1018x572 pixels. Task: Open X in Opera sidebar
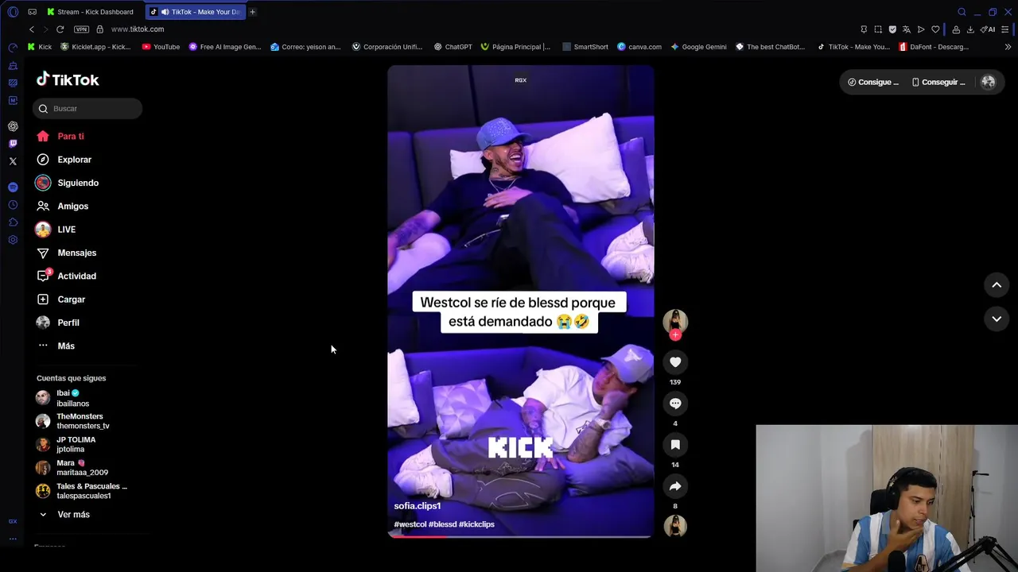[x=13, y=161]
